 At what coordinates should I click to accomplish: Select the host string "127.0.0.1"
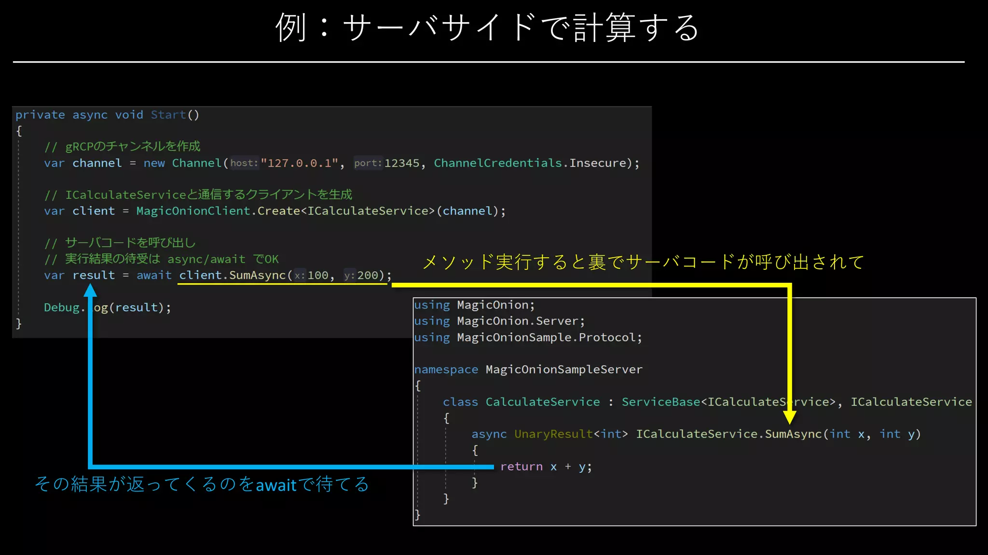point(299,163)
